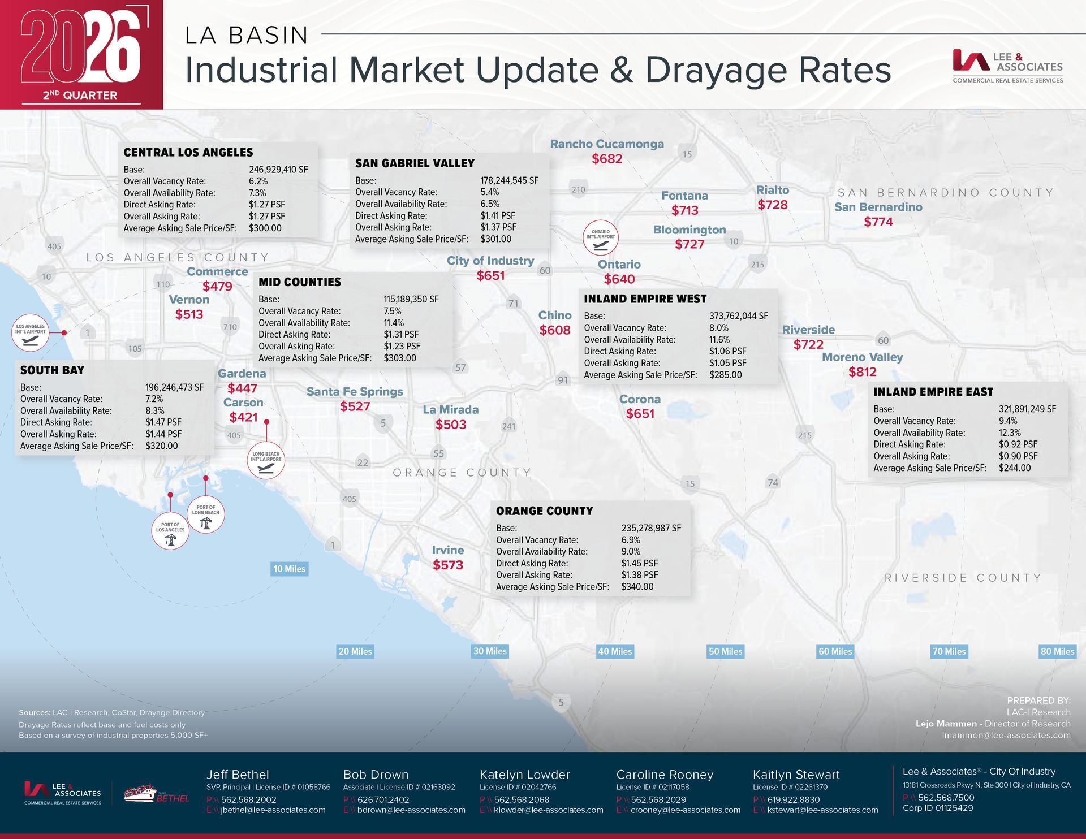Click the Route 55 highway shield
1086x839 pixels.
(x=438, y=453)
